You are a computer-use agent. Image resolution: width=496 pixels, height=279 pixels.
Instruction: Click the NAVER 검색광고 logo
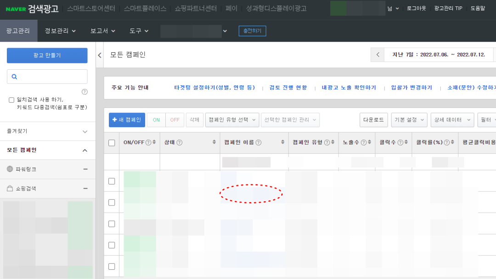[30, 9]
